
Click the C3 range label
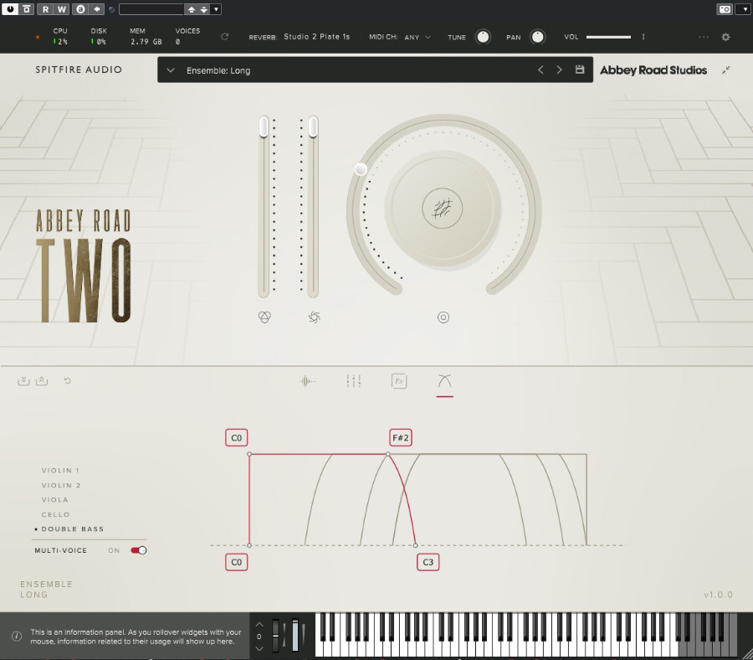428,562
